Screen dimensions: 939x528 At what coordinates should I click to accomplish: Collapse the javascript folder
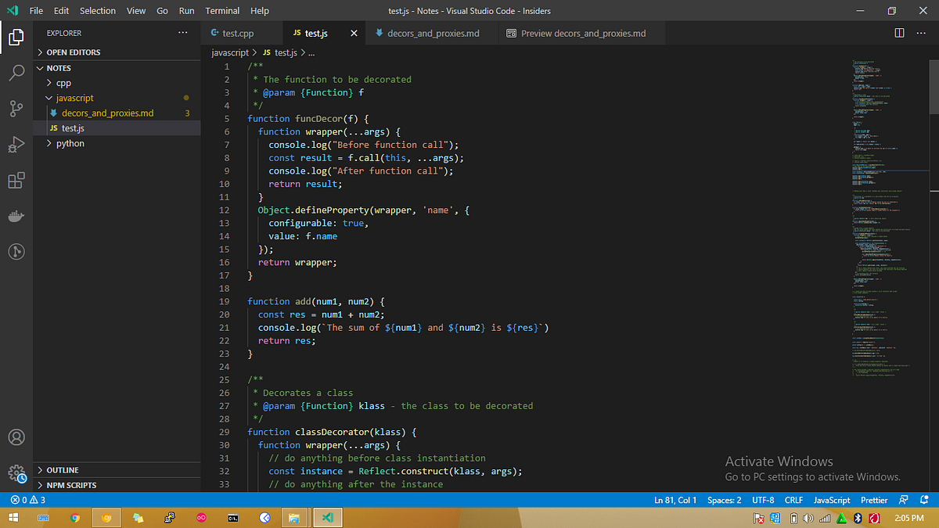coord(117,98)
